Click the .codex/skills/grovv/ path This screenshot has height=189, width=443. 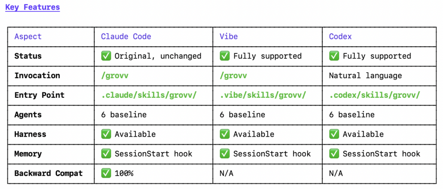click(375, 95)
